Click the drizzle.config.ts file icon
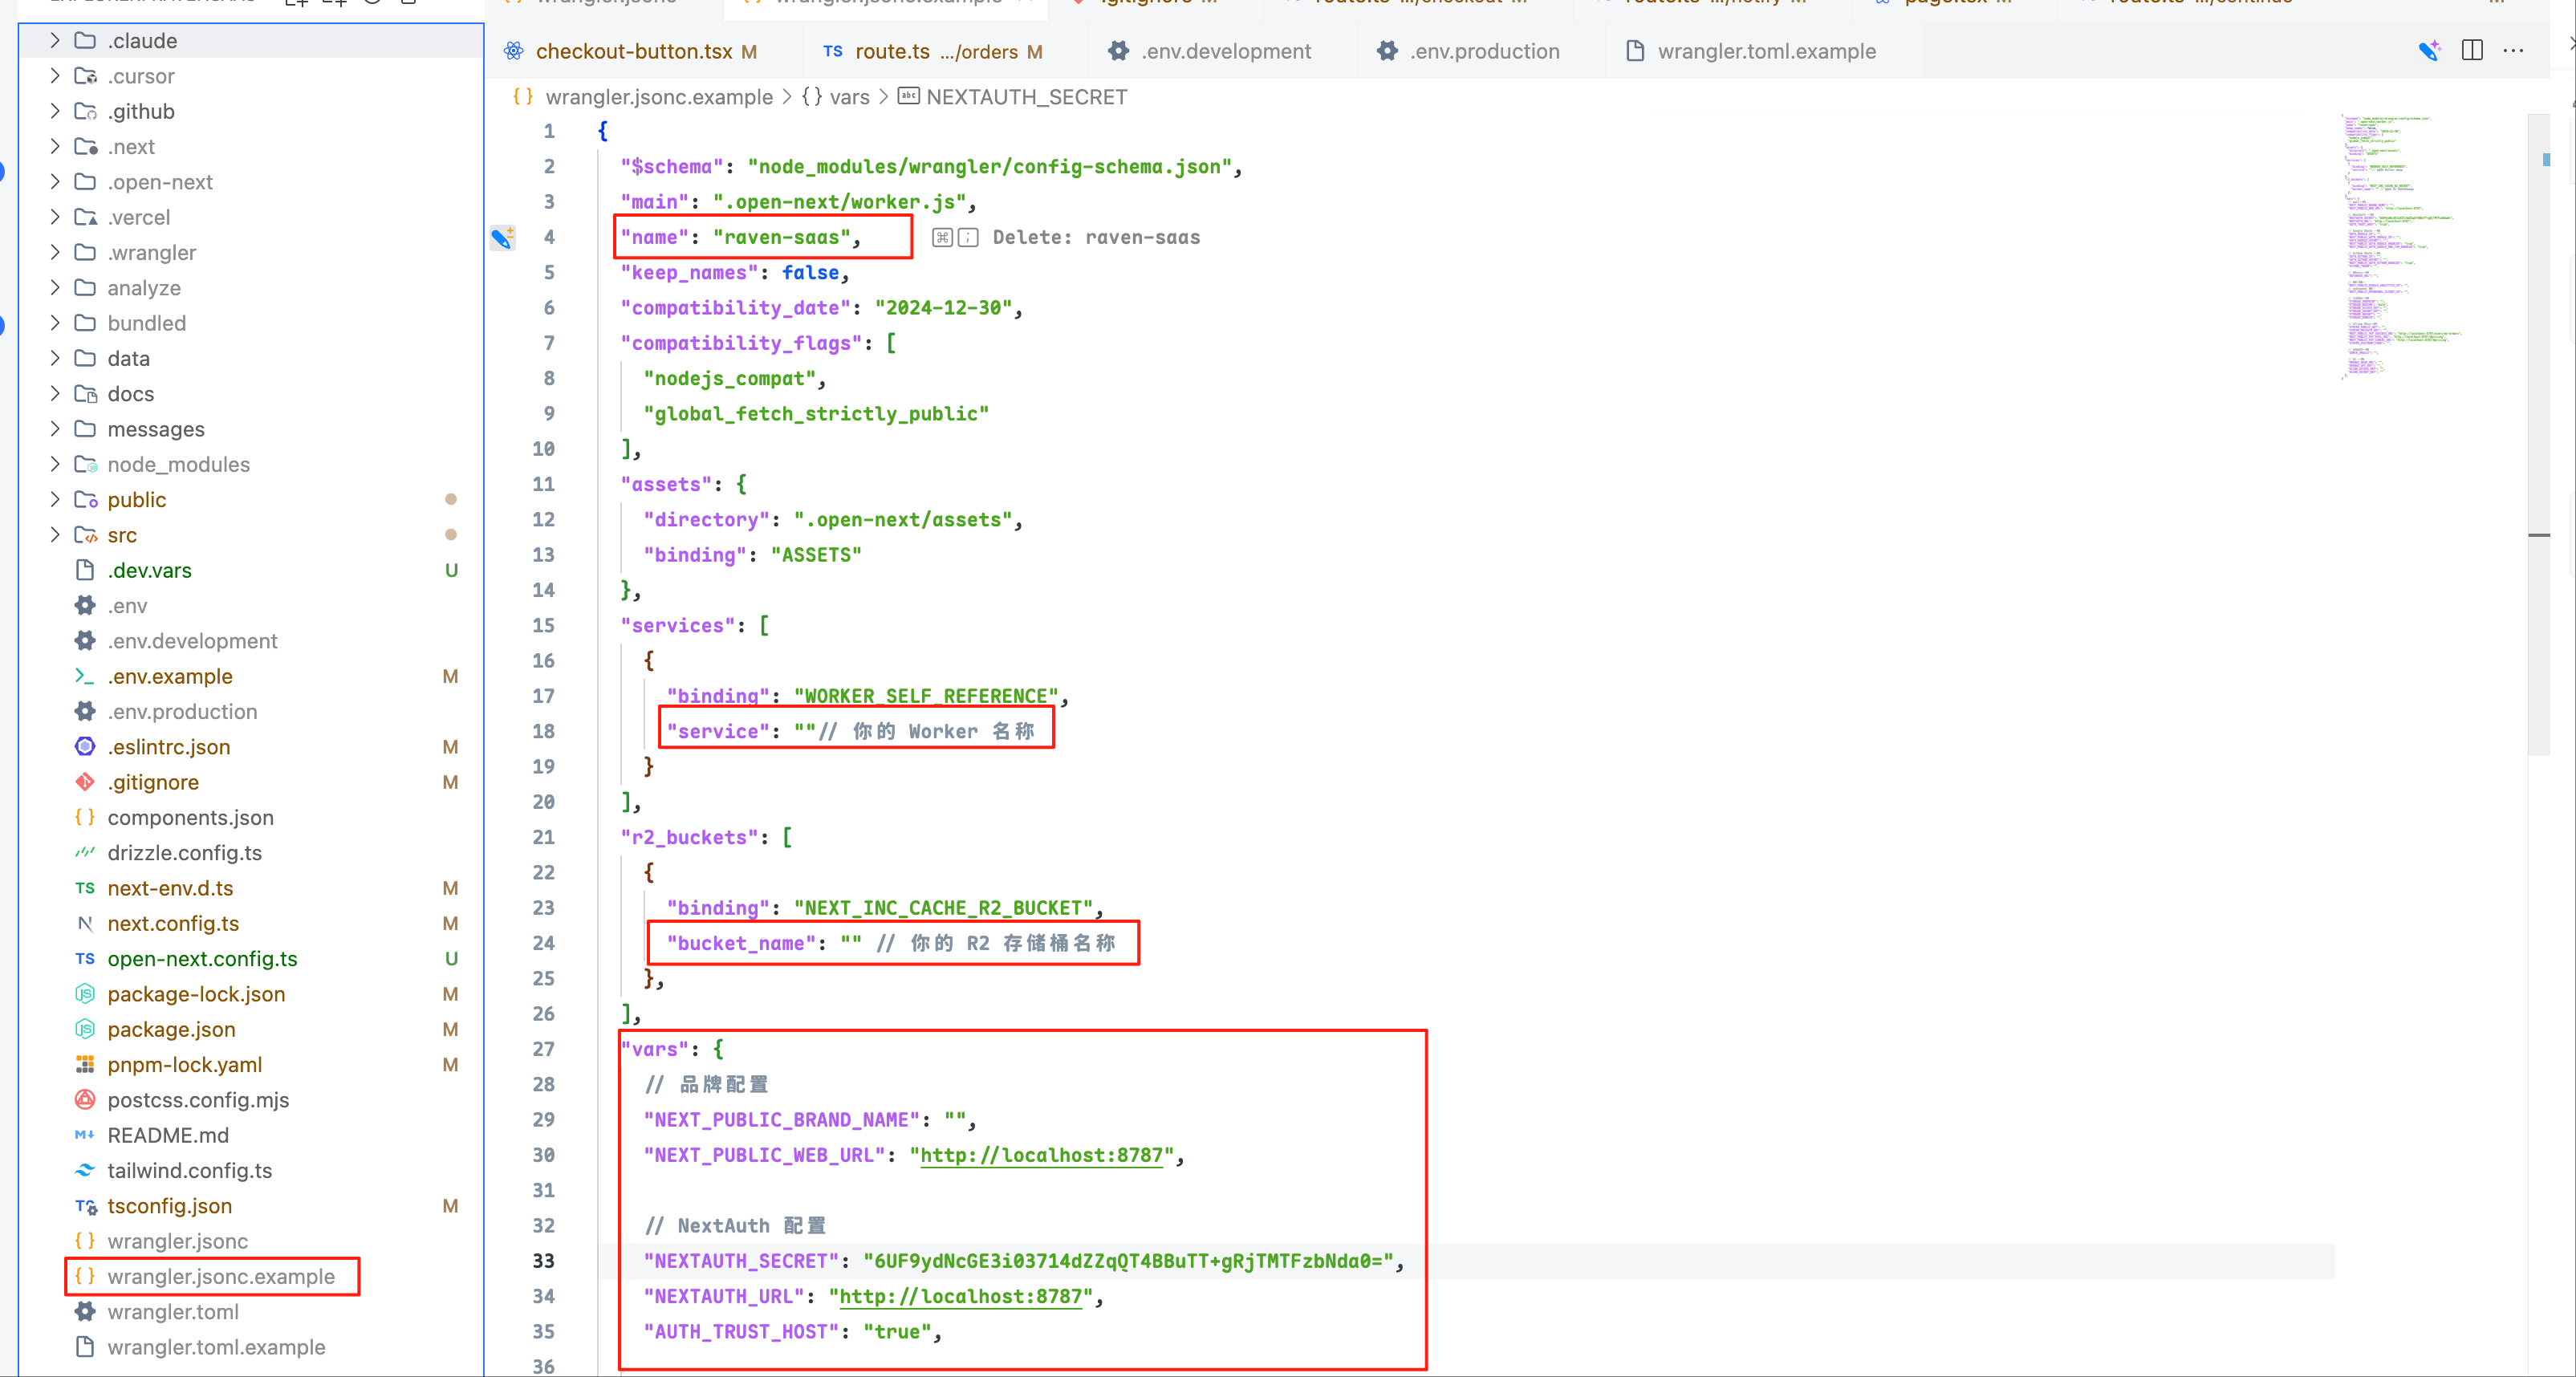Image resolution: width=2576 pixels, height=1377 pixels. [85, 852]
